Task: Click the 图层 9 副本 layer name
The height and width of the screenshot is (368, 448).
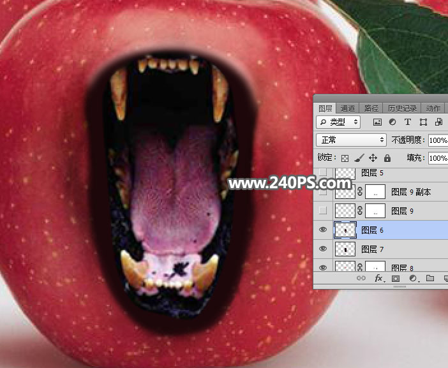Action: tap(410, 192)
